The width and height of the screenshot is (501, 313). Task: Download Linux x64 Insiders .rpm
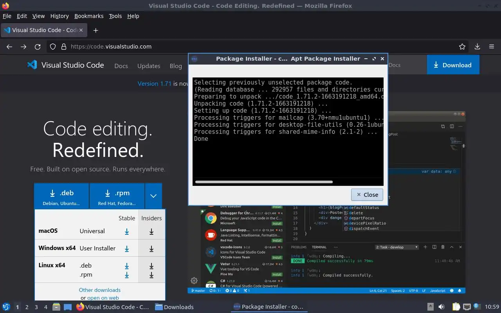[151, 275]
